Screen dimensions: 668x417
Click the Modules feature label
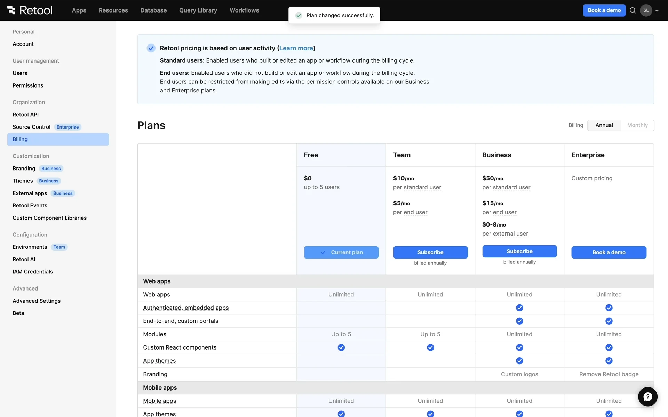154,334
